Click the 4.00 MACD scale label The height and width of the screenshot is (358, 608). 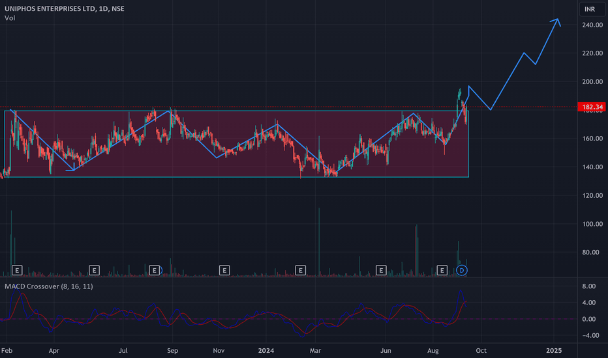pos(589,303)
